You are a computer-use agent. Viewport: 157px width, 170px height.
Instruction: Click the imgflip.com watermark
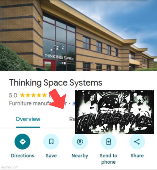coord(10,167)
